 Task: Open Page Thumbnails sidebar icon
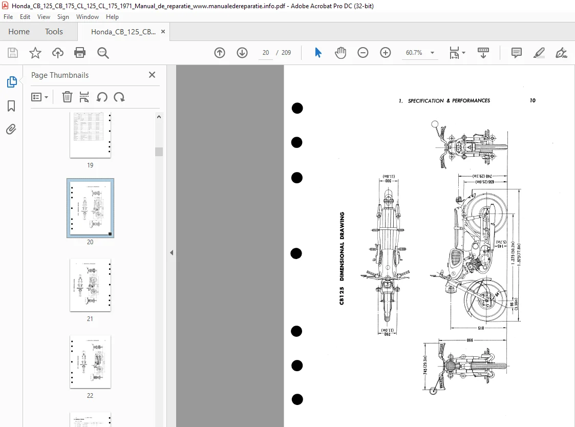[11, 82]
